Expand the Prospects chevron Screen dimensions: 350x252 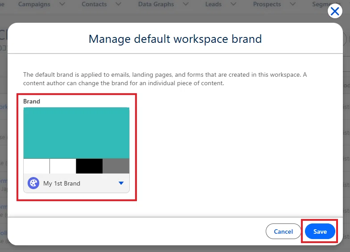(292, 4)
